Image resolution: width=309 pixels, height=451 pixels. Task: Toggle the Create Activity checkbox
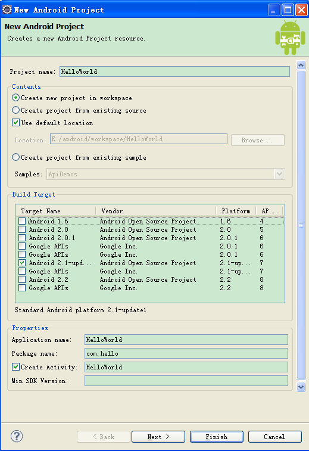[x=16, y=367]
